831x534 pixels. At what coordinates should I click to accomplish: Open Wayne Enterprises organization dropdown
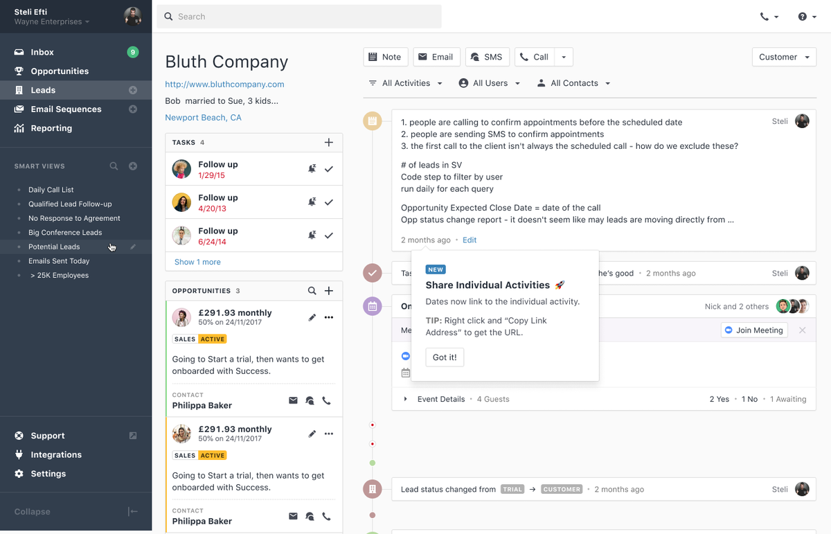coord(52,22)
